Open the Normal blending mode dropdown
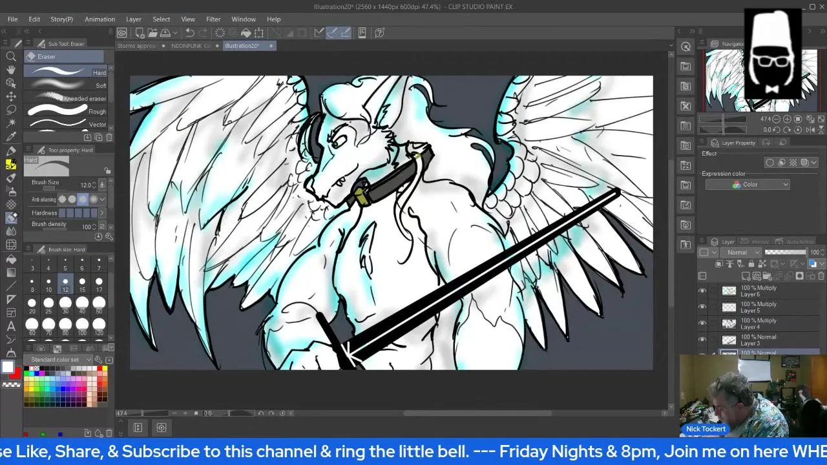The height and width of the screenshot is (465, 827). [742, 253]
